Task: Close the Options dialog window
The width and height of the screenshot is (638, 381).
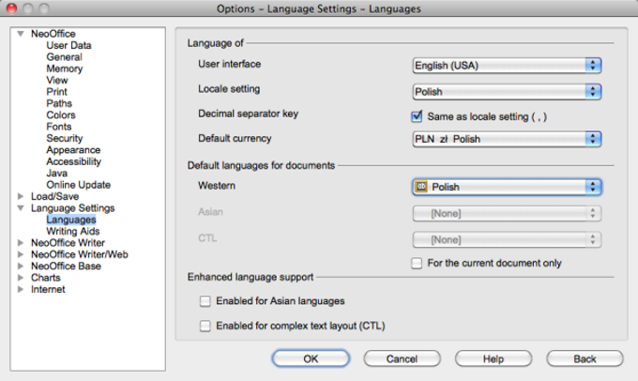Action: pyautogui.click(x=12, y=8)
